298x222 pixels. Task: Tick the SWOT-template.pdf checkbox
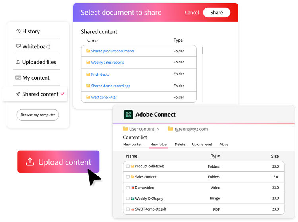tap(128, 209)
